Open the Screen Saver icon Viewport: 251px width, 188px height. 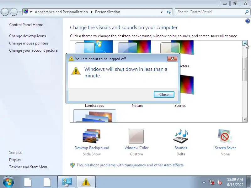click(225, 136)
